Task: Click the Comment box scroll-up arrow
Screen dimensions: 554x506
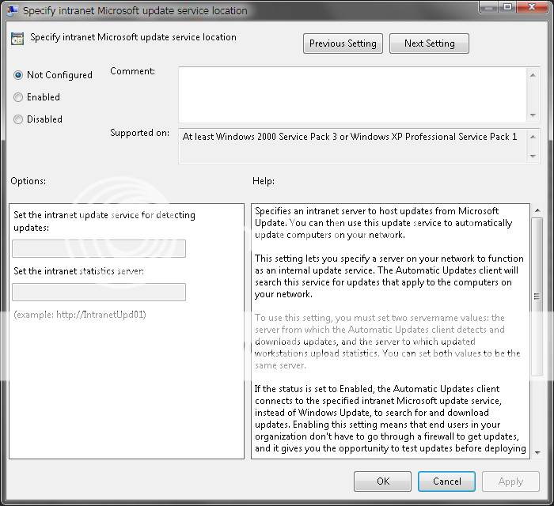Action: (x=533, y=75)
